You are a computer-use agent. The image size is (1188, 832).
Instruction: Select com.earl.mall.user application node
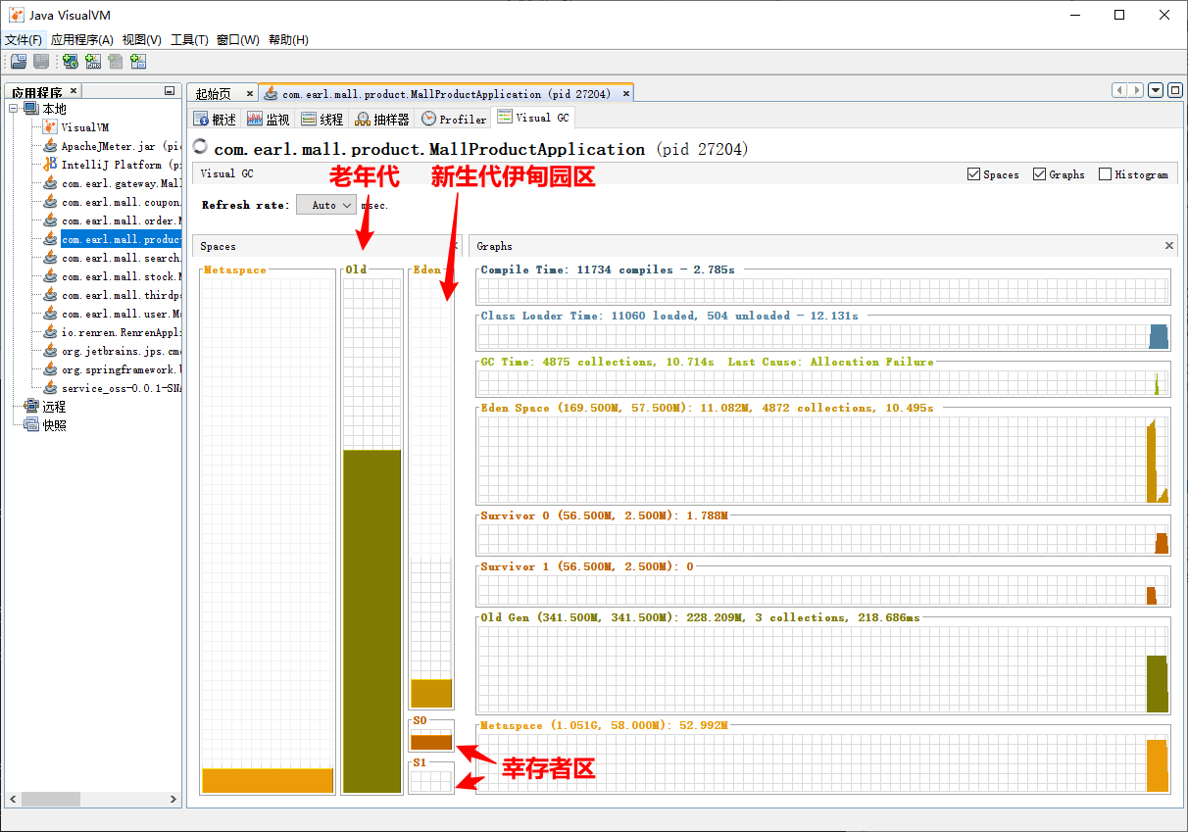tap(112, 314)
